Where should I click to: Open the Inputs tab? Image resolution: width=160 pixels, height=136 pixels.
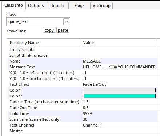58,5
